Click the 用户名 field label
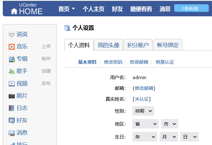This screenshot has height=145, width=212. click(x=118, y=78)
